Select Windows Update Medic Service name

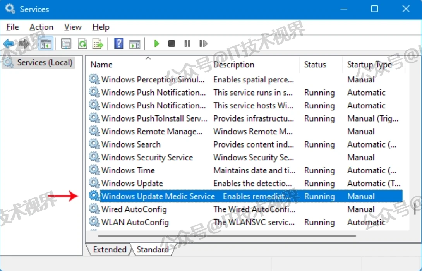(158, 196)
